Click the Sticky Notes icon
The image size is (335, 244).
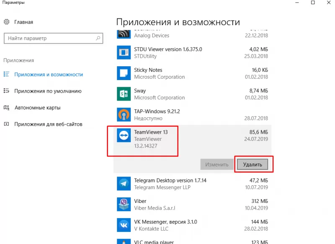(124, 73)
